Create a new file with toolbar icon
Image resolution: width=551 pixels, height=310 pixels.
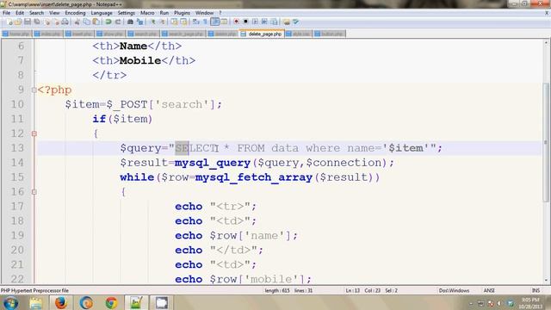click(x=9, y=22)
